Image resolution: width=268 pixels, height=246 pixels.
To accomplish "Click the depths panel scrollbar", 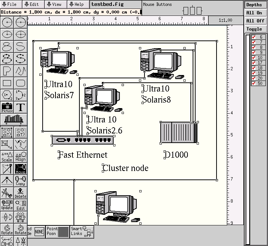I will click(x=247, y=139).
